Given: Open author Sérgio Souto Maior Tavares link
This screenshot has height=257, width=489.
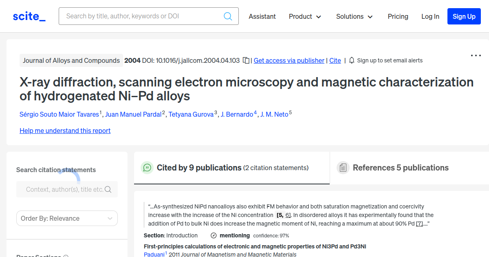Looking at the screenshot, I should pos(59,114).
